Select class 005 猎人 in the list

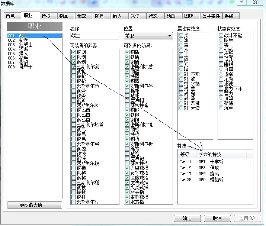coord(35,54)
